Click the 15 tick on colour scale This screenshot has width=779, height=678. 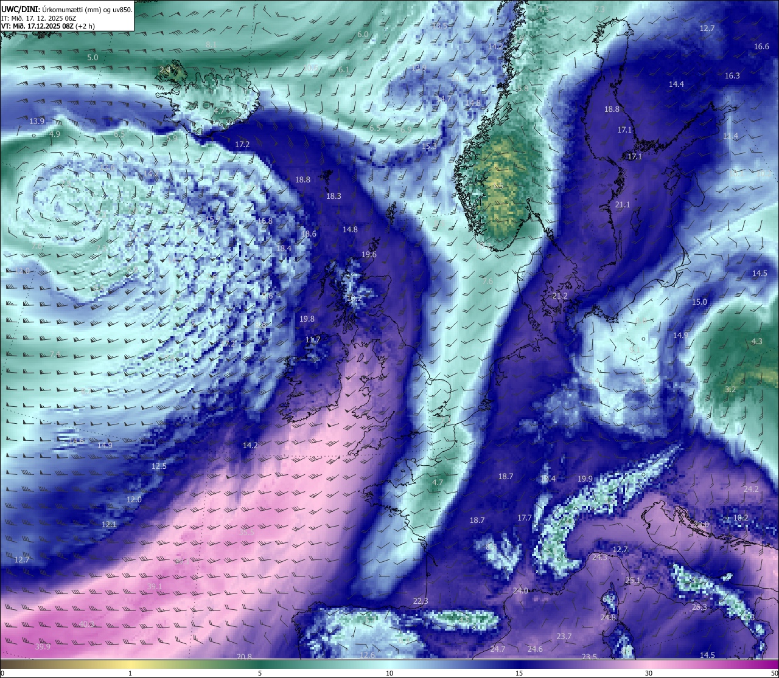(519, 673)
